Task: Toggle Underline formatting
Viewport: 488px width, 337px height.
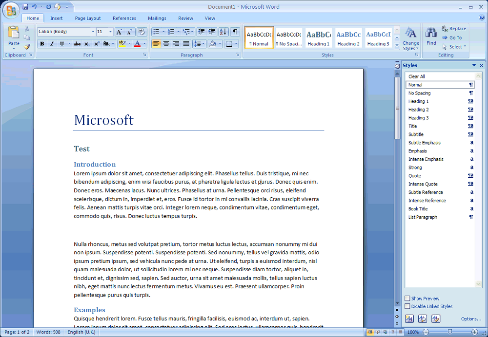Action: click(x=61, y=44)
